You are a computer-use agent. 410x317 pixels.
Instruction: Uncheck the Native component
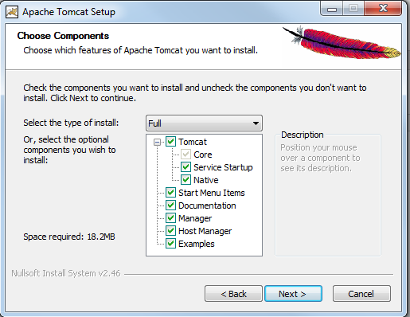click(185, 180)
